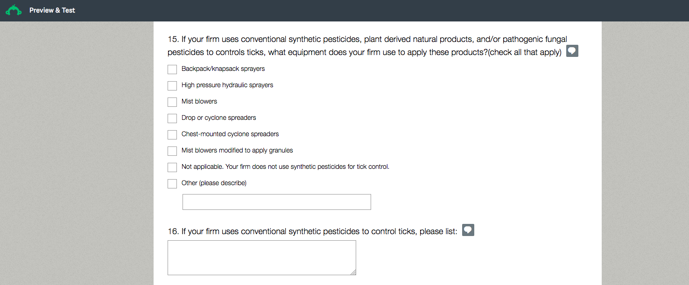689x285 pixels.
Task: Click the Drop or cyclone spreaders label
Action: 218,118
